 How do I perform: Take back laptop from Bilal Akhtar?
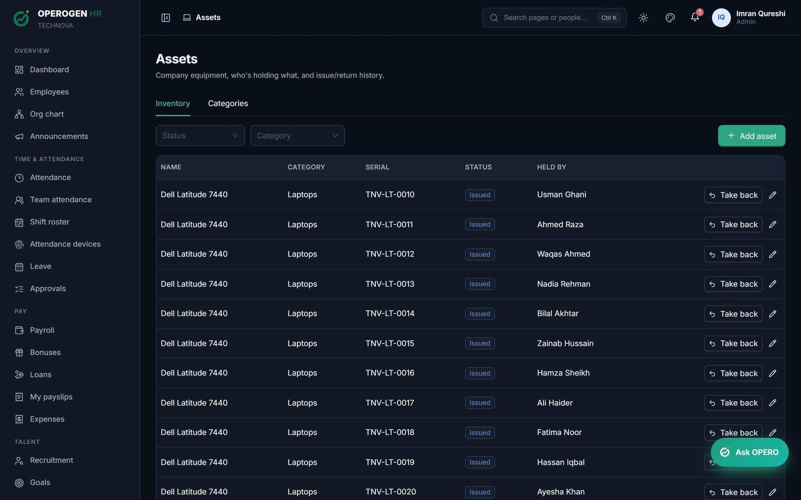pos(733,314)
